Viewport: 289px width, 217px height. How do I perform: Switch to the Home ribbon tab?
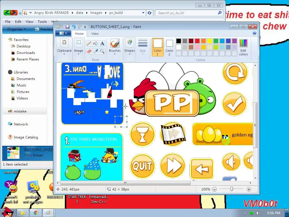tap(79, 34)
